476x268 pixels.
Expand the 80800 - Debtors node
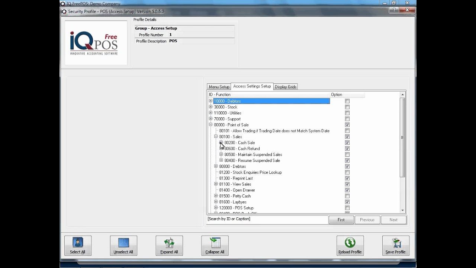coord(216,166)
